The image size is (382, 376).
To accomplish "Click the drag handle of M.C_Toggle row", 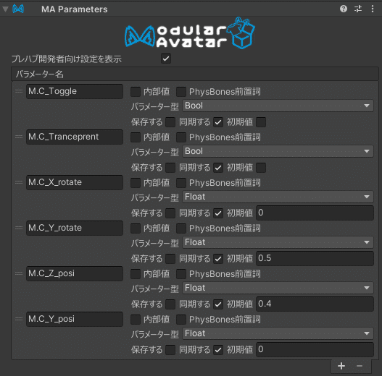I will pyautogui.click(x=19, y=91).
